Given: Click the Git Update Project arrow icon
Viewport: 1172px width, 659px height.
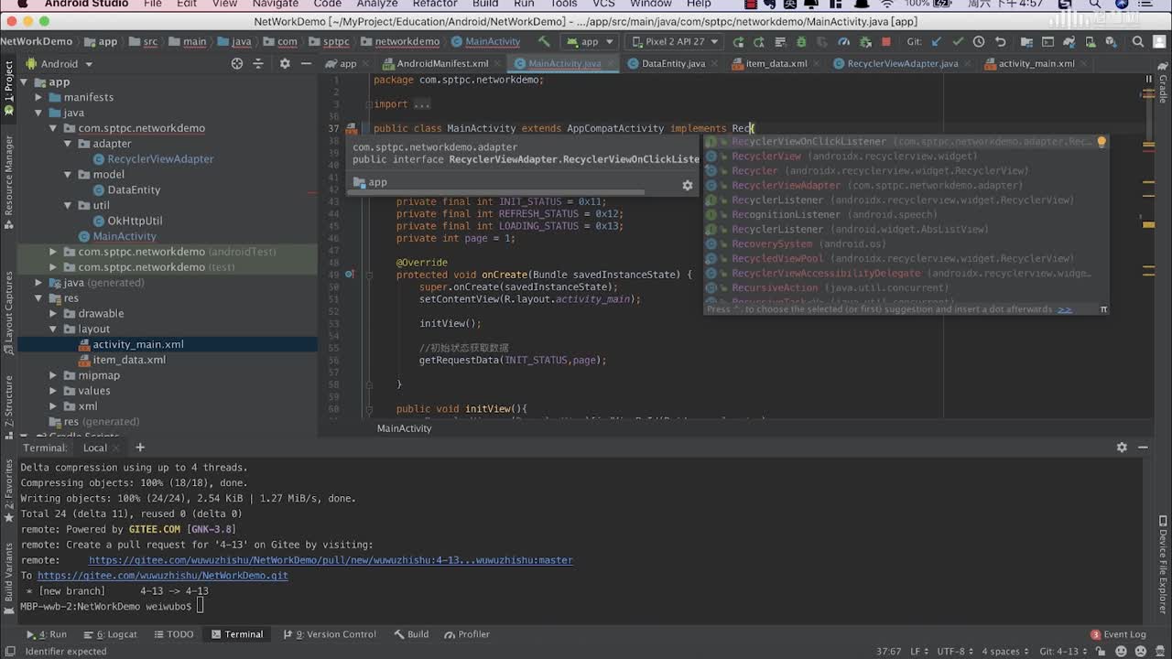Looking at the screenshot, I should click(x=936, y=41).
